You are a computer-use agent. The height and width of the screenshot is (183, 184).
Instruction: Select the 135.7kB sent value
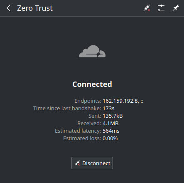113,116
